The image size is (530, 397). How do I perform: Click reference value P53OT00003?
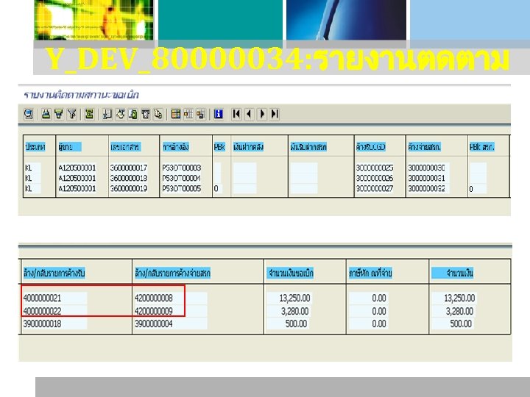click(x=182, y=168)
